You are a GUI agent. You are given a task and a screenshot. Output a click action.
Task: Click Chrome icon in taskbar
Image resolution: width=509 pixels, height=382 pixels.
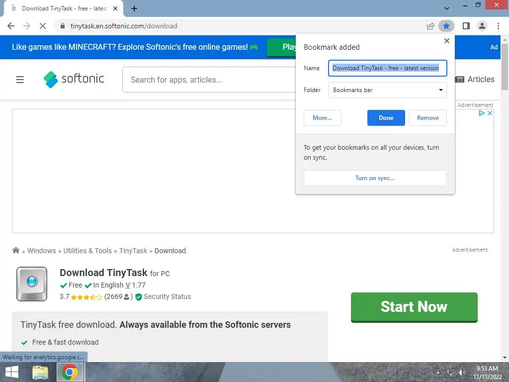click(x=70, y=372)
